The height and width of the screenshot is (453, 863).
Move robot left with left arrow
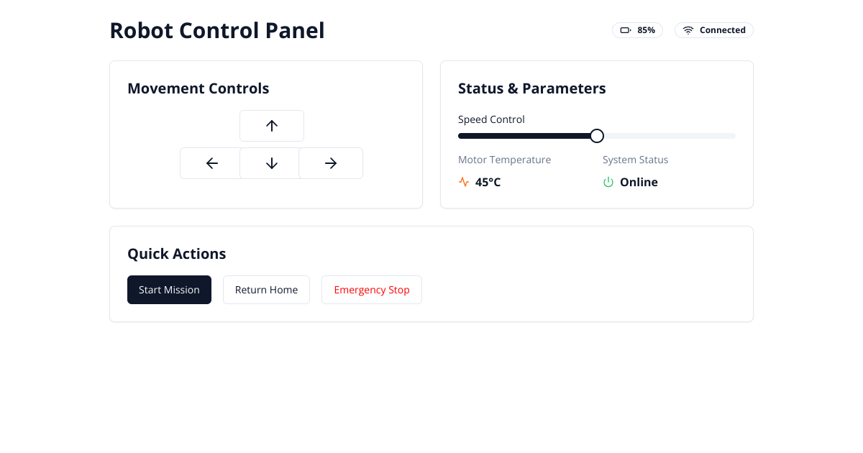(210, 163)
